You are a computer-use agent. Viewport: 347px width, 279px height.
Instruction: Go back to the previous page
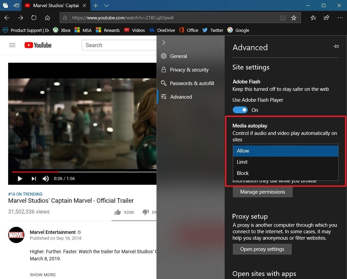pos(7,18)
